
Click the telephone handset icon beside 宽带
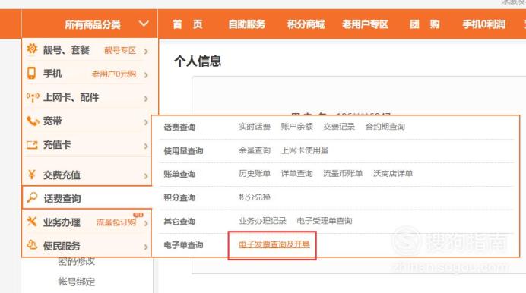coord(33,121)
